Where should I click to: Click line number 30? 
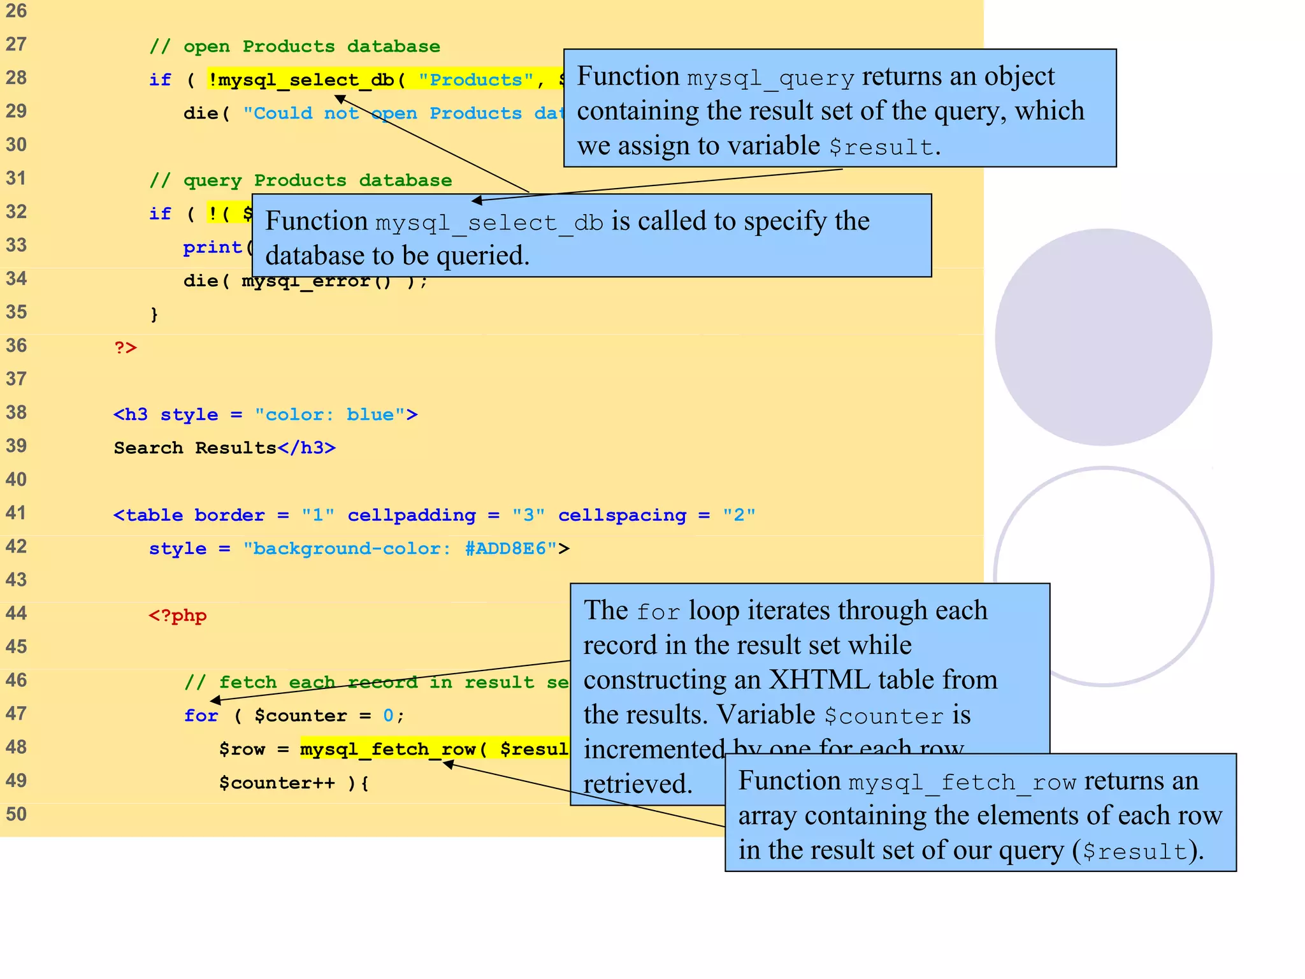coord(17,145)
